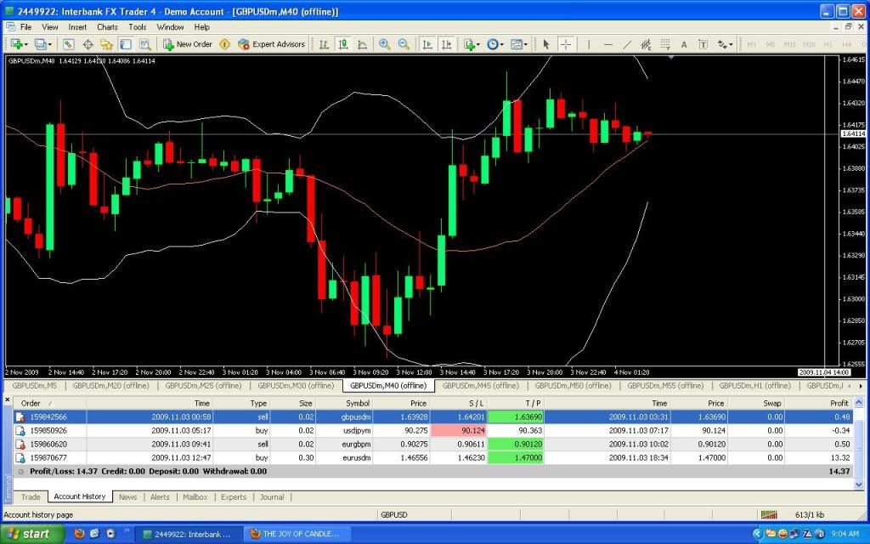The height and width of the screenshot is (544, 870).
Task: Switch chart to line chart style
Action: click(362, 44)
